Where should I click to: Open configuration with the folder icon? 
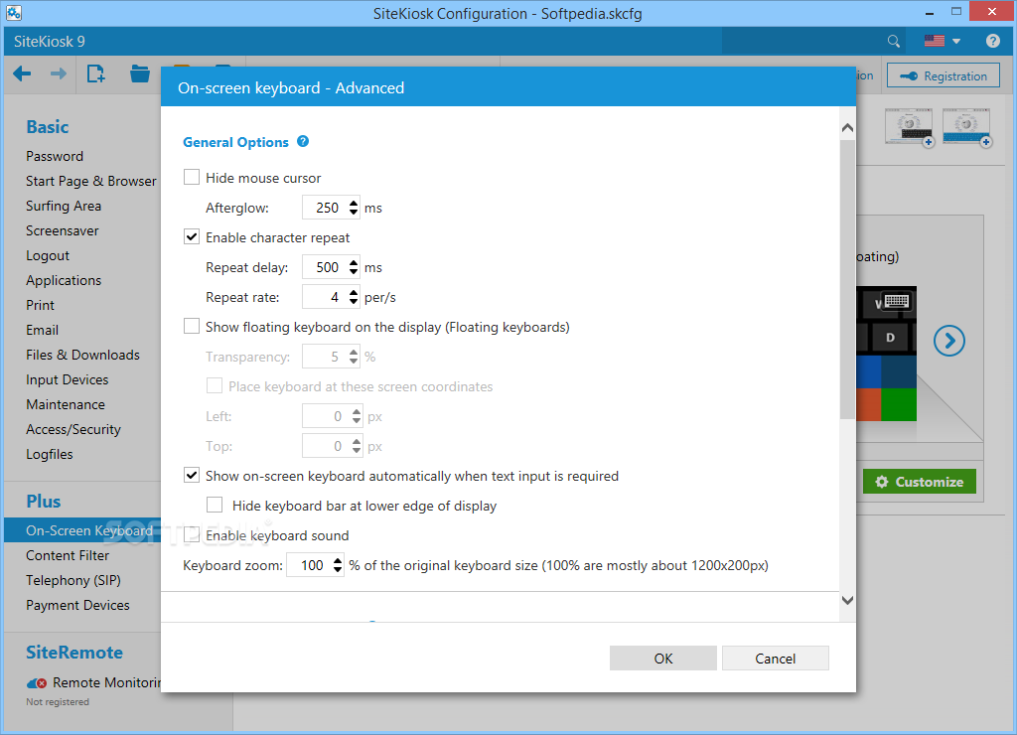tap(139, 73)
